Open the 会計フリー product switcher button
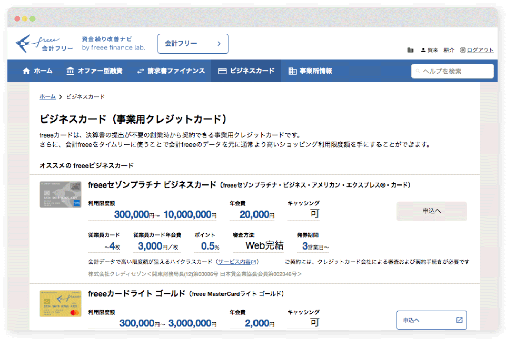This screenshot has width=508, height=339. point(193,43)
